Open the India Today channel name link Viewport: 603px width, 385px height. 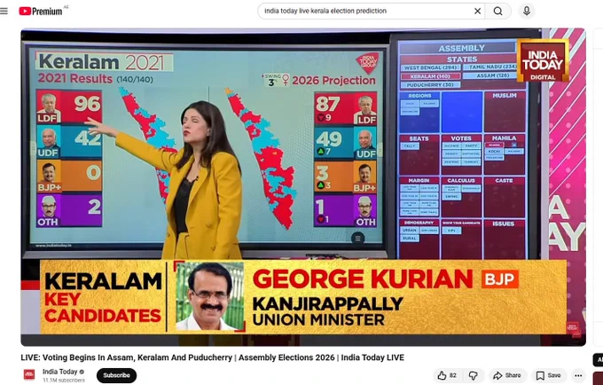(x=59, y=372)
